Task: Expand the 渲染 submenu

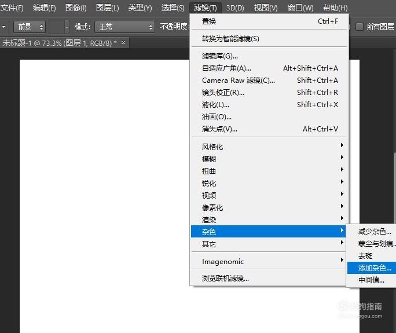Action: tap(269, 219)
